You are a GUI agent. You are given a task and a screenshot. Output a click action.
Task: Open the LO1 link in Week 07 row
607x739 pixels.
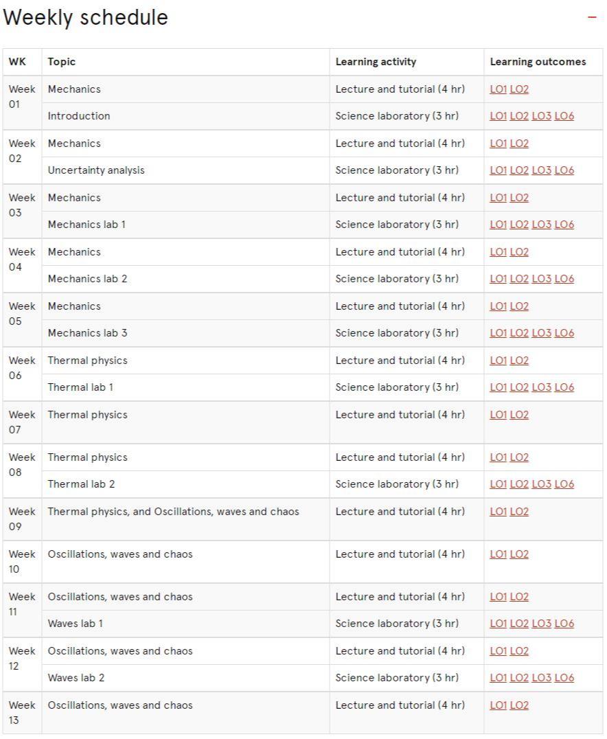(498, 415)
